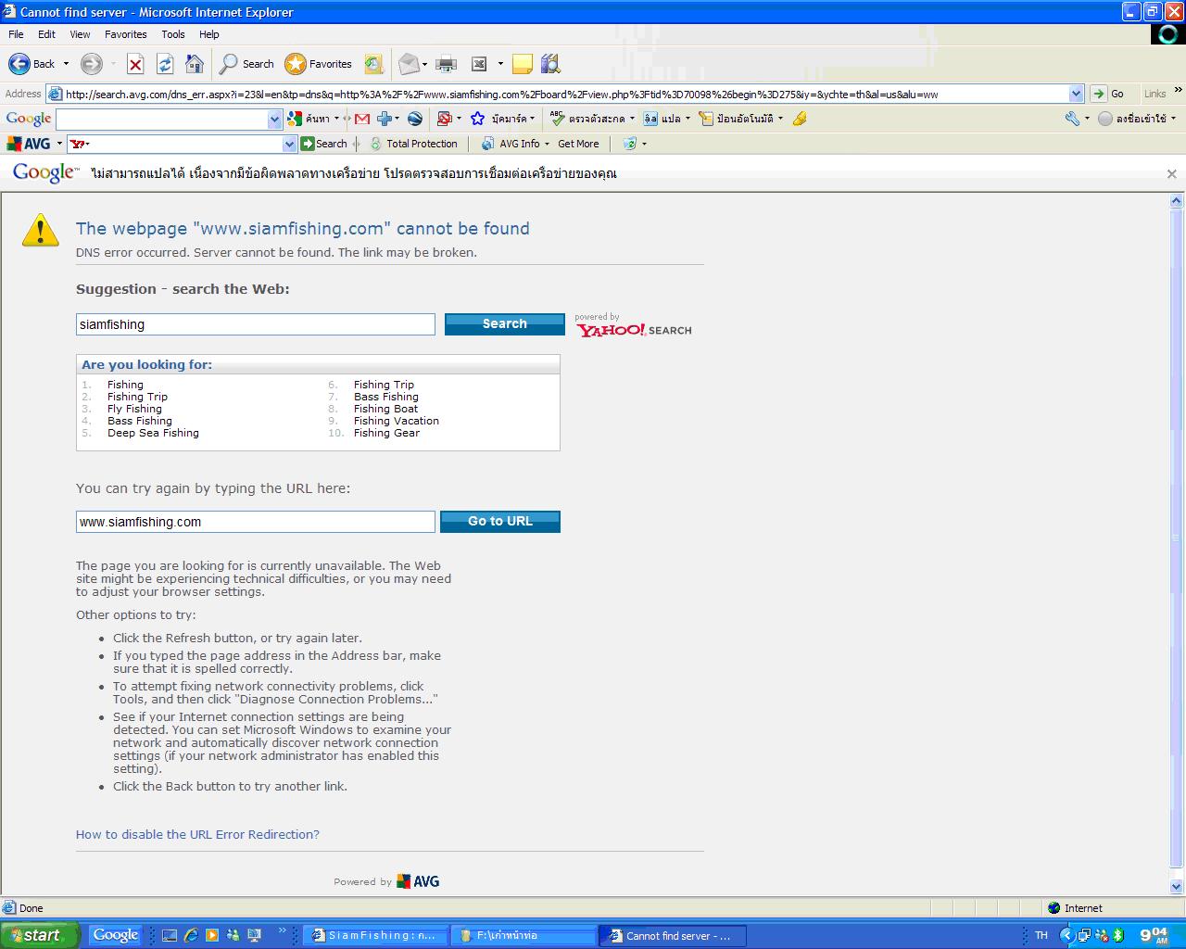Click the www.siamfishing.com URL retry field
Image resolution: width=1186 pixels, height=949 pixels.
point(256,522)
